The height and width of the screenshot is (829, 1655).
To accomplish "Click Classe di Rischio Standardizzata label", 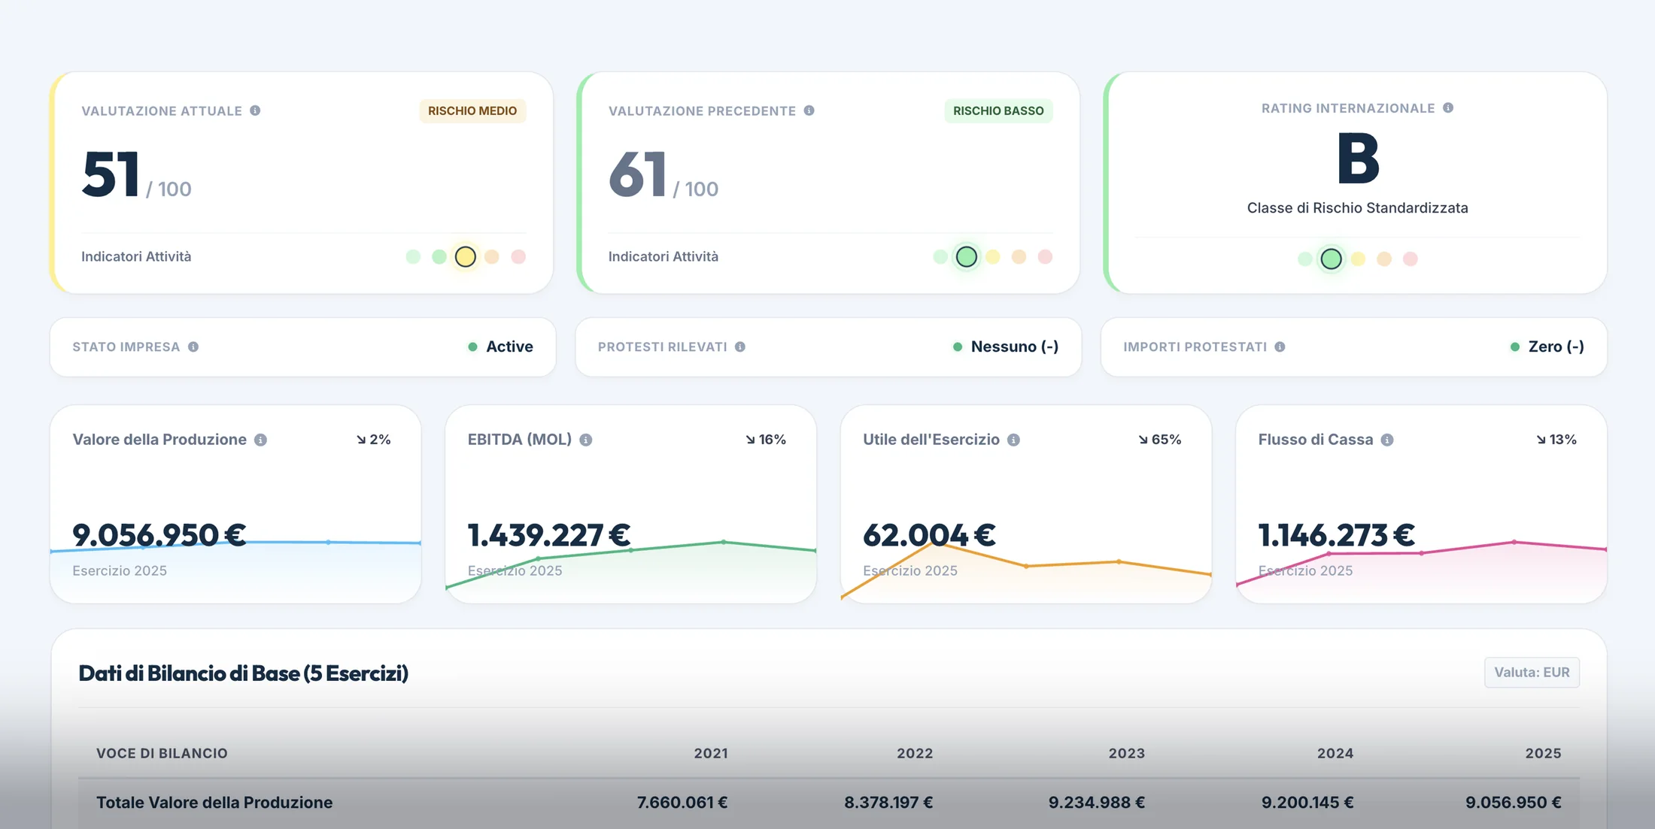I will coord(1357,207).
